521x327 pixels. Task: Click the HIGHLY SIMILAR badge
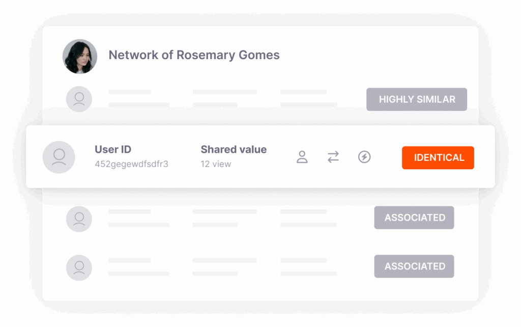click(417, 99)
